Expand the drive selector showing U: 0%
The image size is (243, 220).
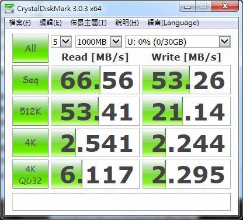click(178, 41)
